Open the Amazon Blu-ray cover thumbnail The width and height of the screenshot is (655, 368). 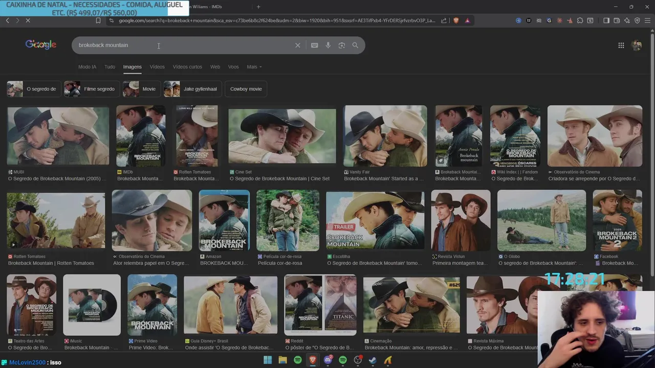coord(224,220)
